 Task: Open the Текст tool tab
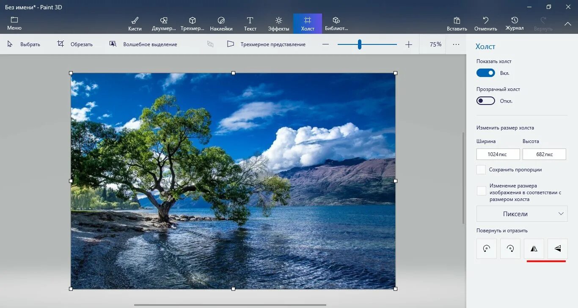[x=250, y=24]
